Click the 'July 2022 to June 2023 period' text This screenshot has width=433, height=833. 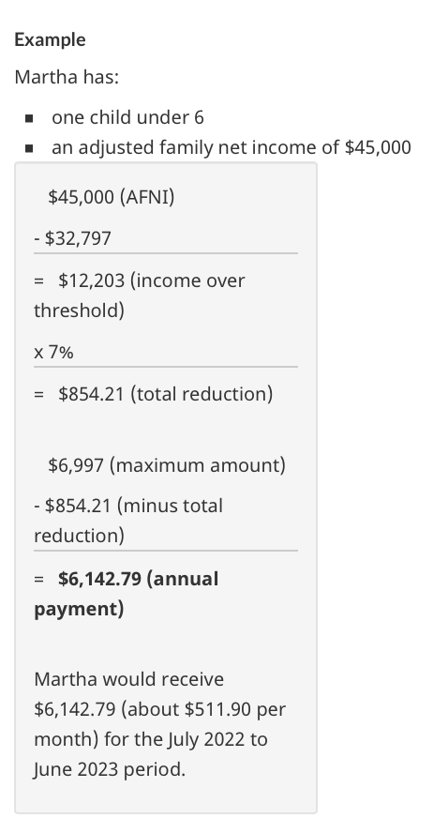(x=150, y=754)
